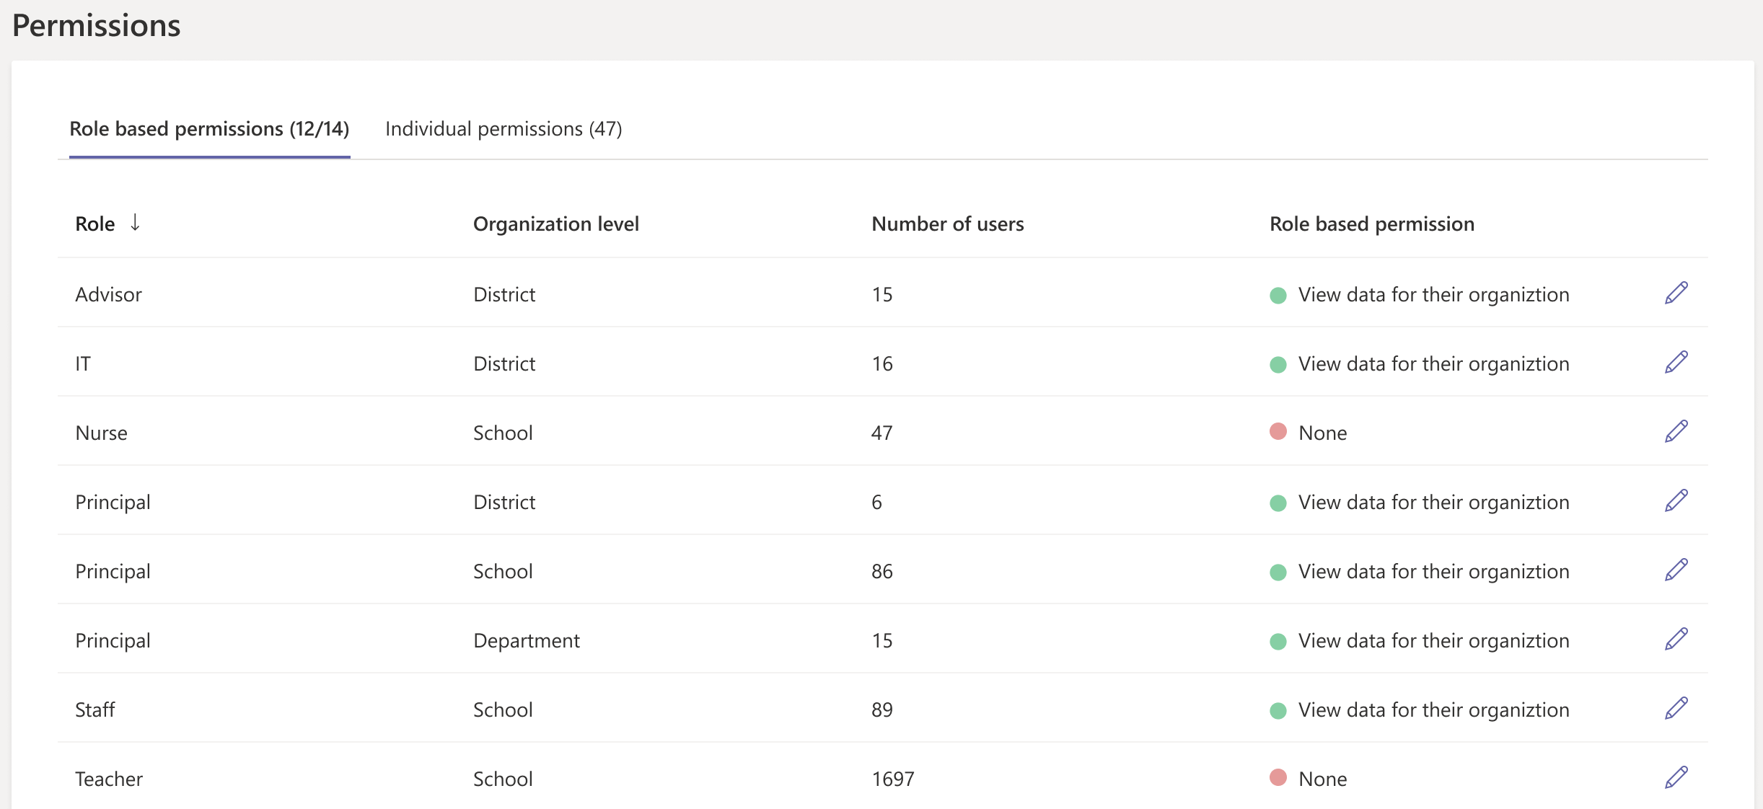Image resolution: width=1763 pixels, height=809 pixels.
Task: Edit permission for the Staff role
Action: pos(1676,709)
